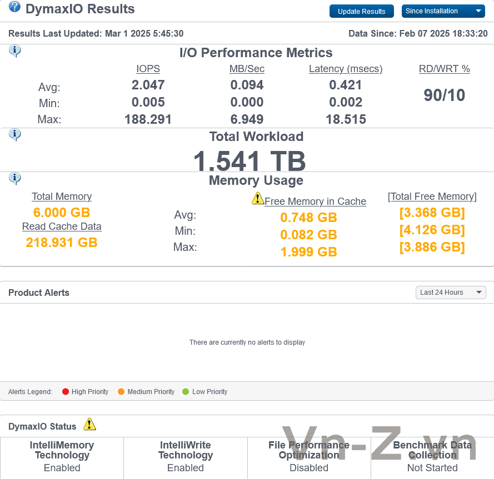Click the Product Alerts heading
Viewport: 494px width, 479px height.
point(39,293)
